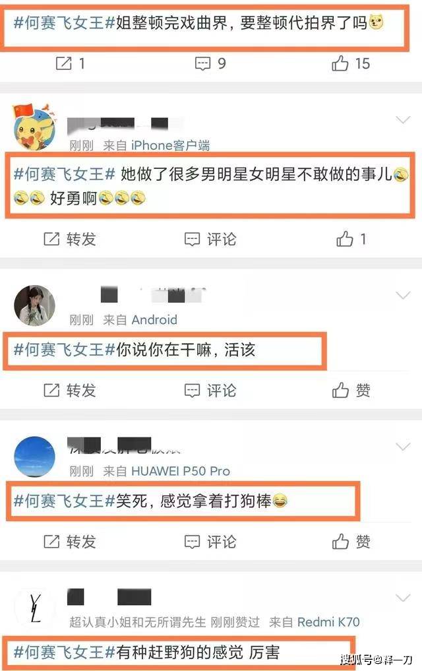
Task: Expand the chevron menu on the Android post
Action: click(x=403, y=295)
